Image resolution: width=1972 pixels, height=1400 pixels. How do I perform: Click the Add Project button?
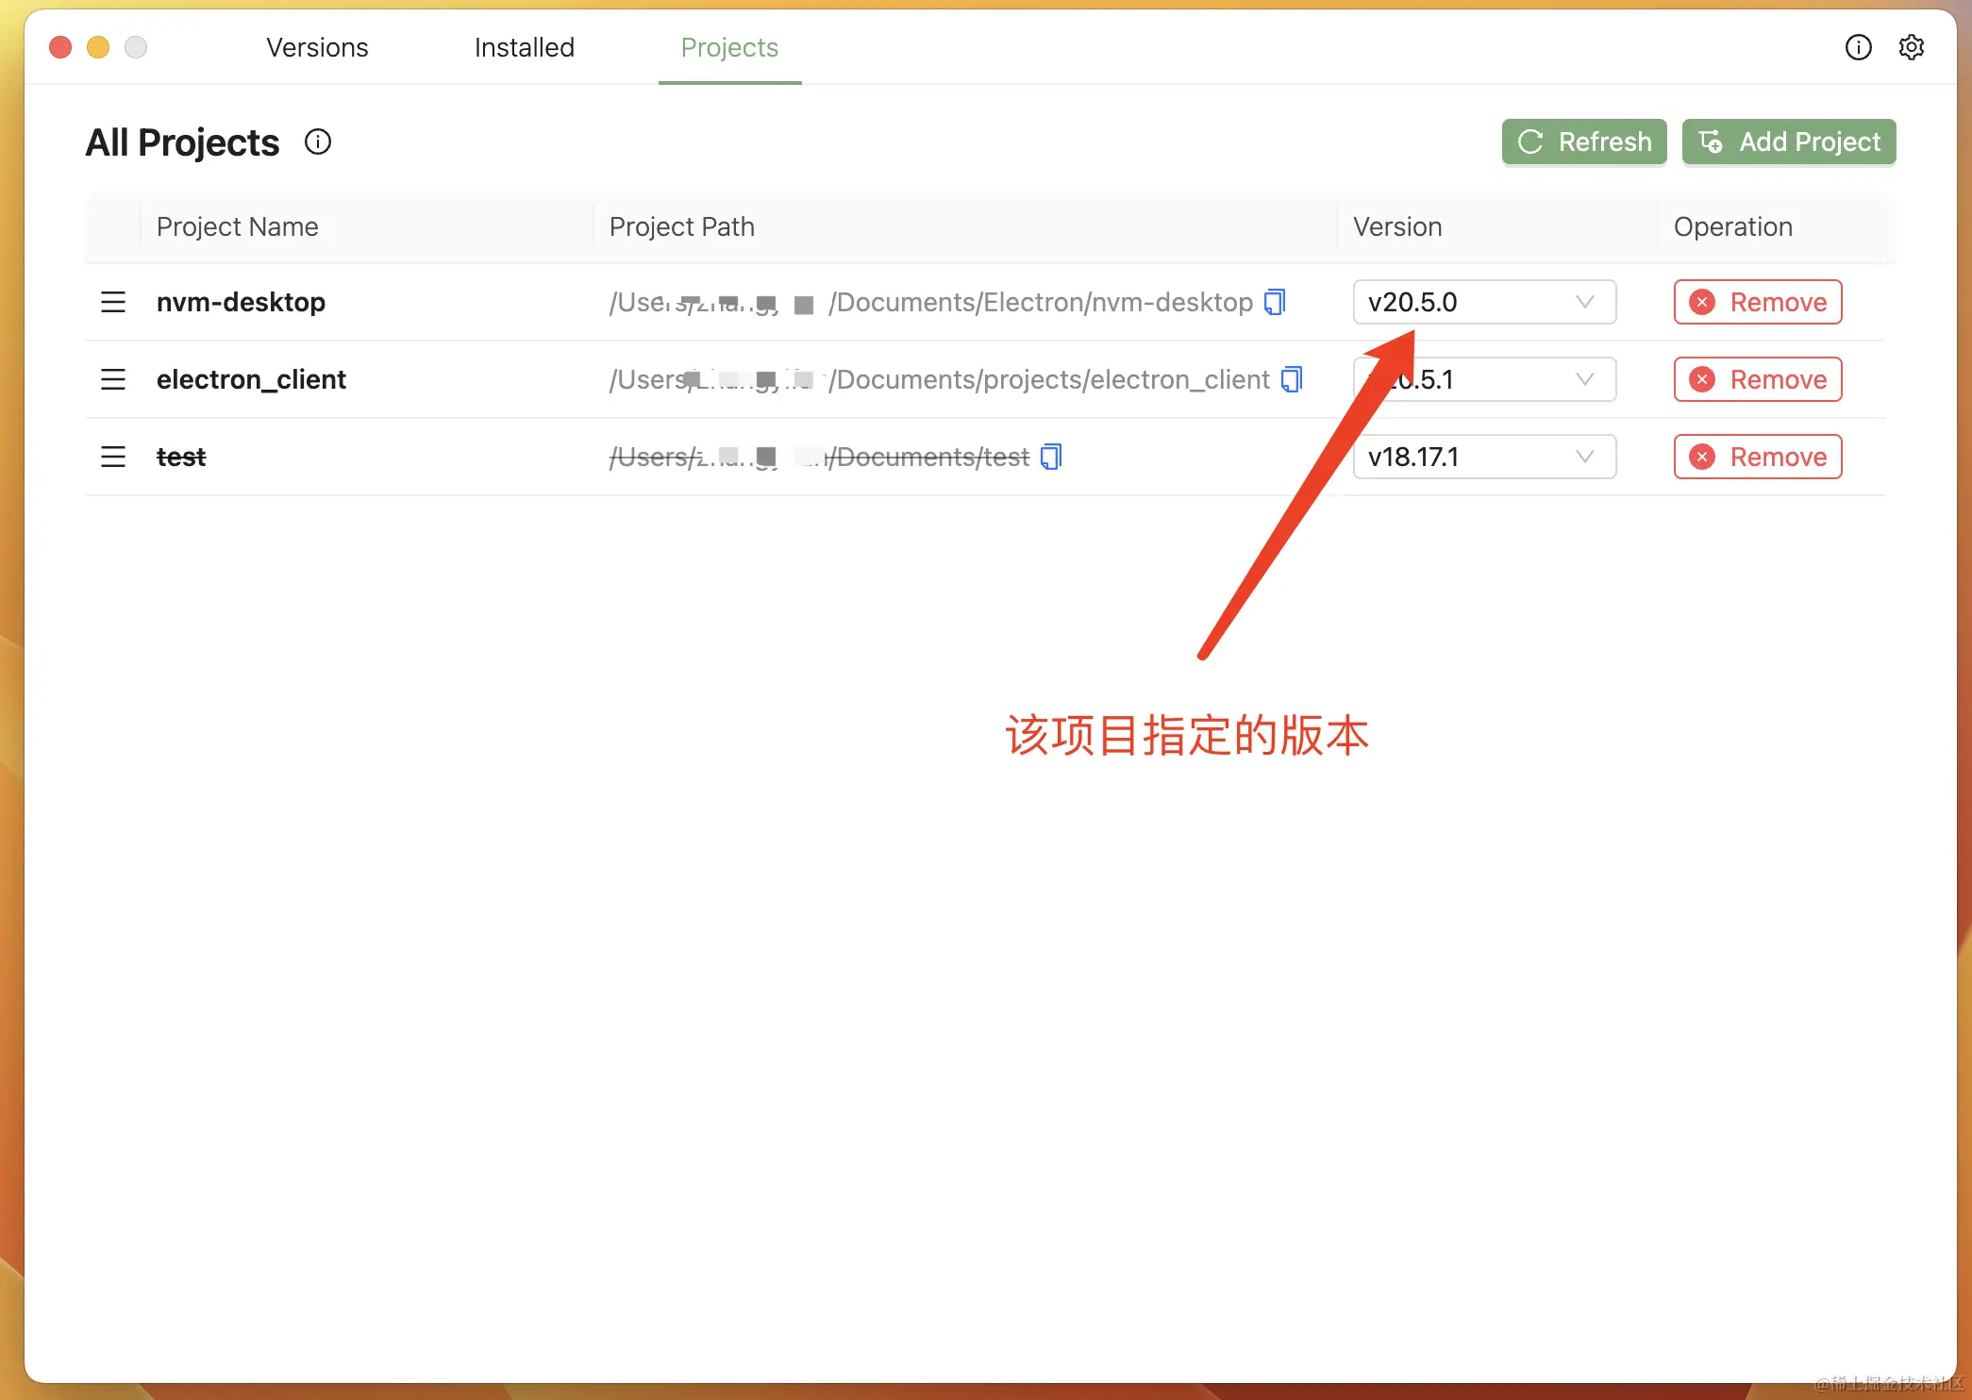pyautogui.click(x=1788, y=142)
